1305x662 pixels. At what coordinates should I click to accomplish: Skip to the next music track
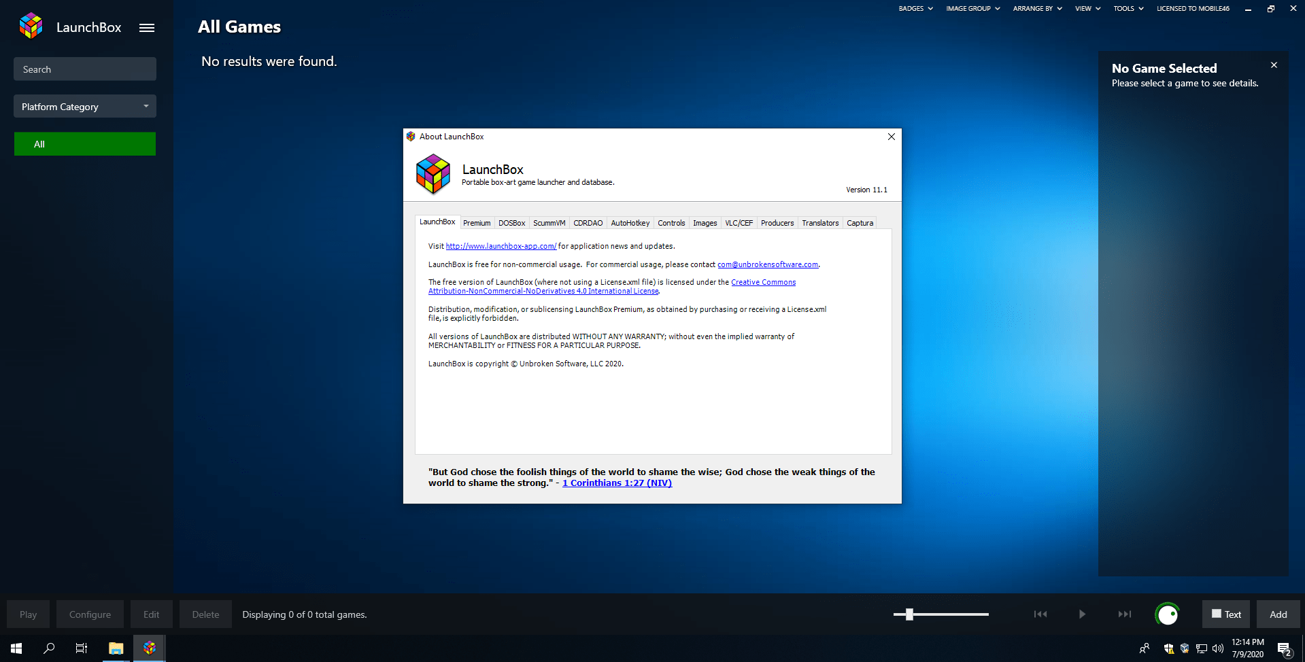pos(1124,614)
